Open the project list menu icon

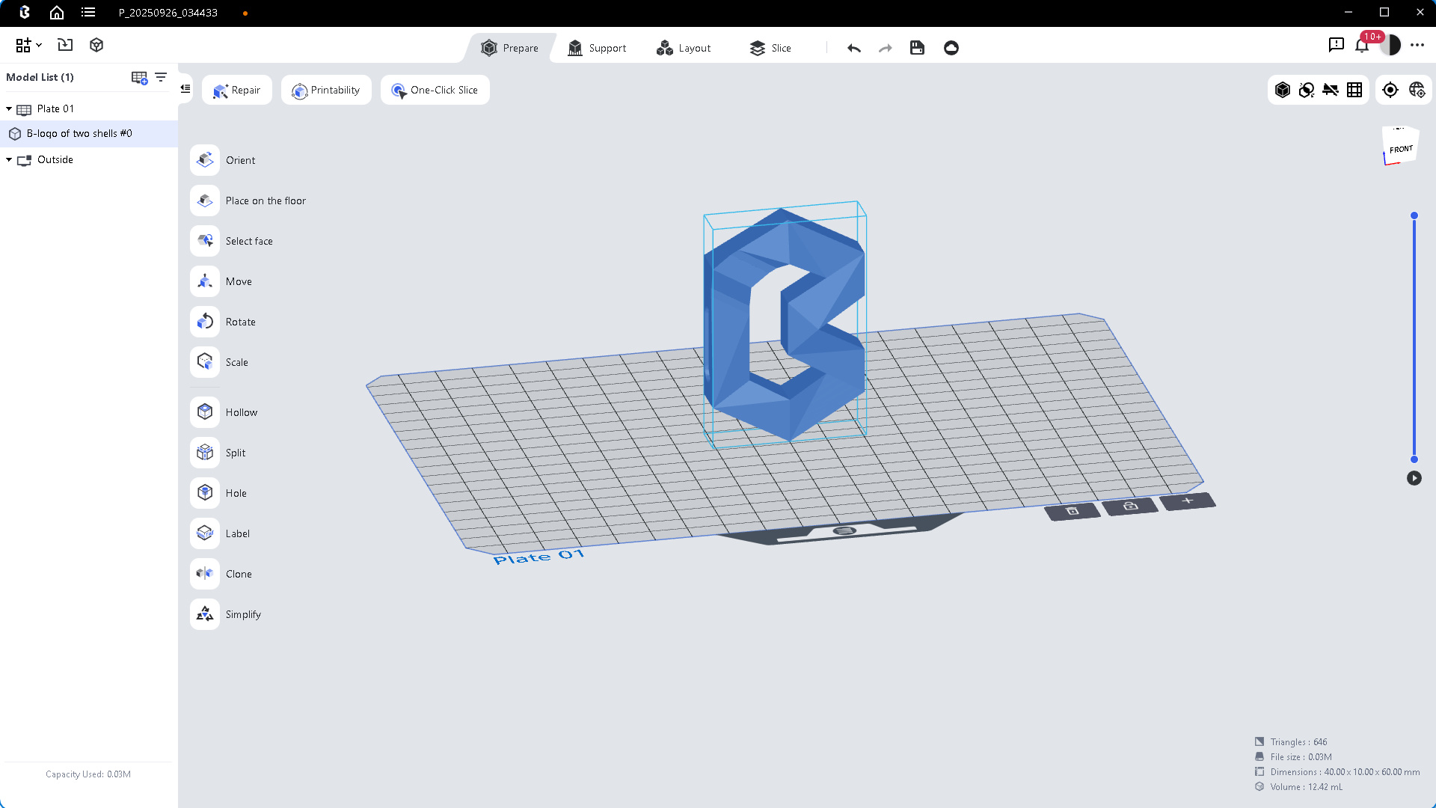pos(88,13)
